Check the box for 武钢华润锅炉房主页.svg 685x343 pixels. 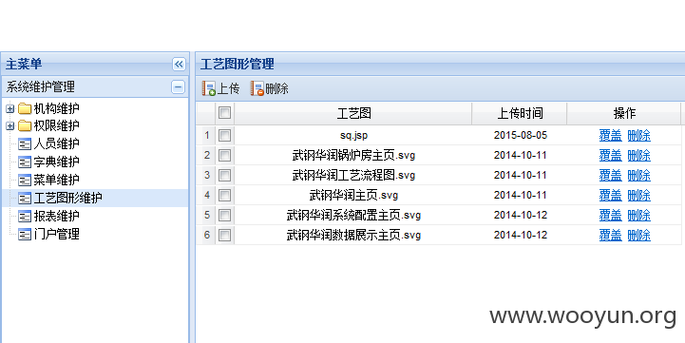tap(224, 155)
